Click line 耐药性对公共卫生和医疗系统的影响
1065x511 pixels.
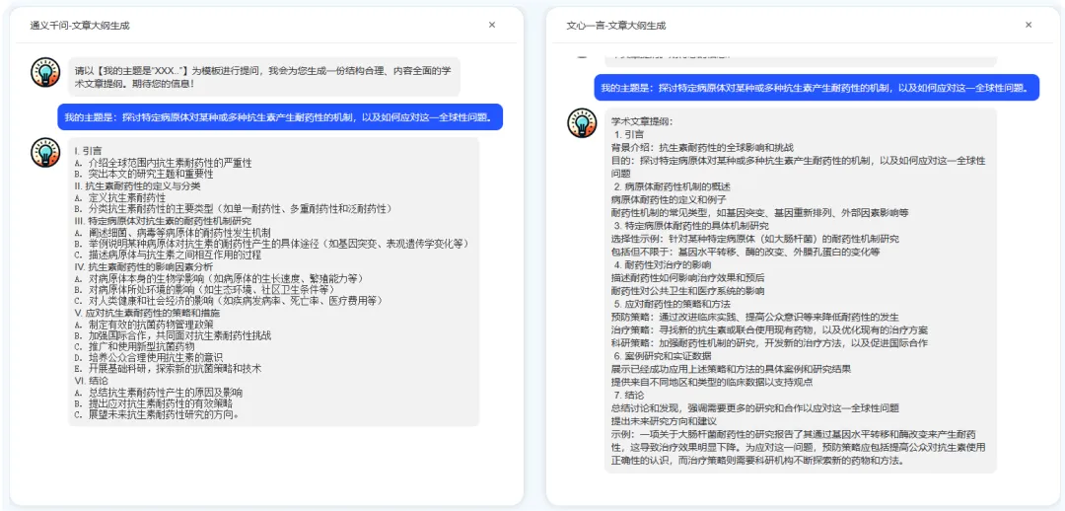(687, 291)
